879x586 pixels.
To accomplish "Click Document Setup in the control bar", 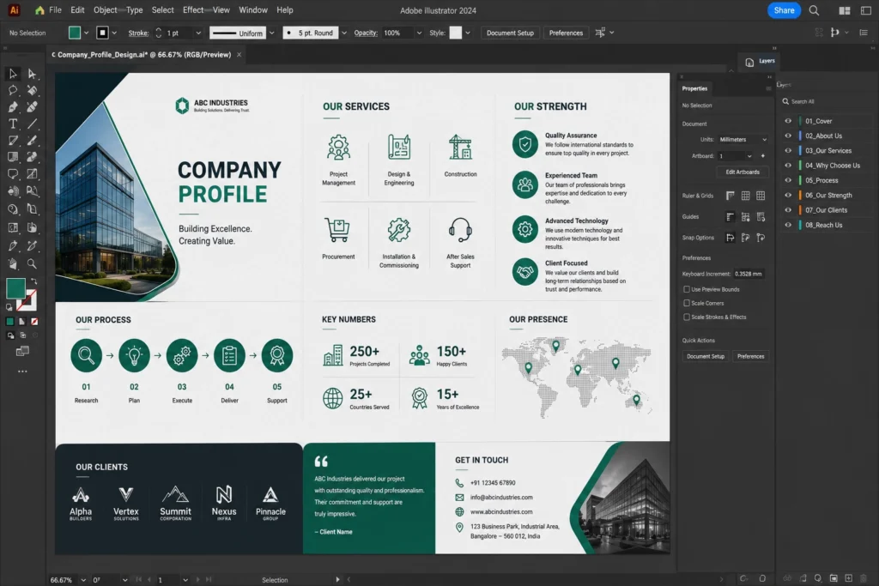I will coord(510,33).
